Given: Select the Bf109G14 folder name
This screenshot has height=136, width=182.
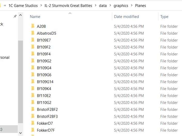Looking at the screenshot, I should pyautogui.click(x=45, y=82).
